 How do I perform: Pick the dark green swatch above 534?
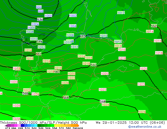click(39, 126)
